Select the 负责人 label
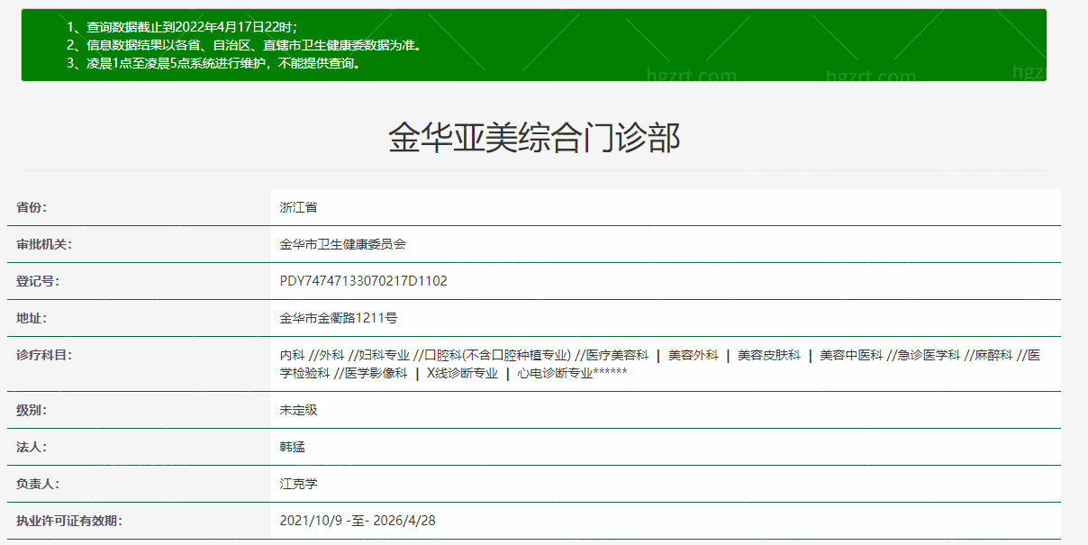The image size is (1088, 545). click(38, 484)
